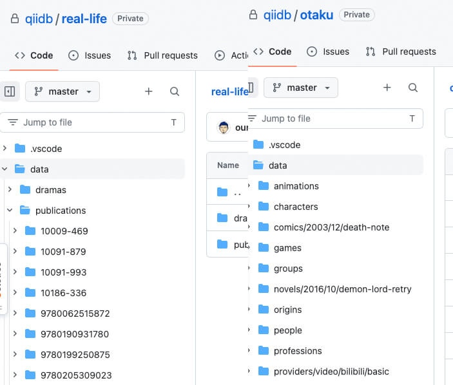Select folder 9780205309023 in tree
453x385 pixels.
click(76, 375)
